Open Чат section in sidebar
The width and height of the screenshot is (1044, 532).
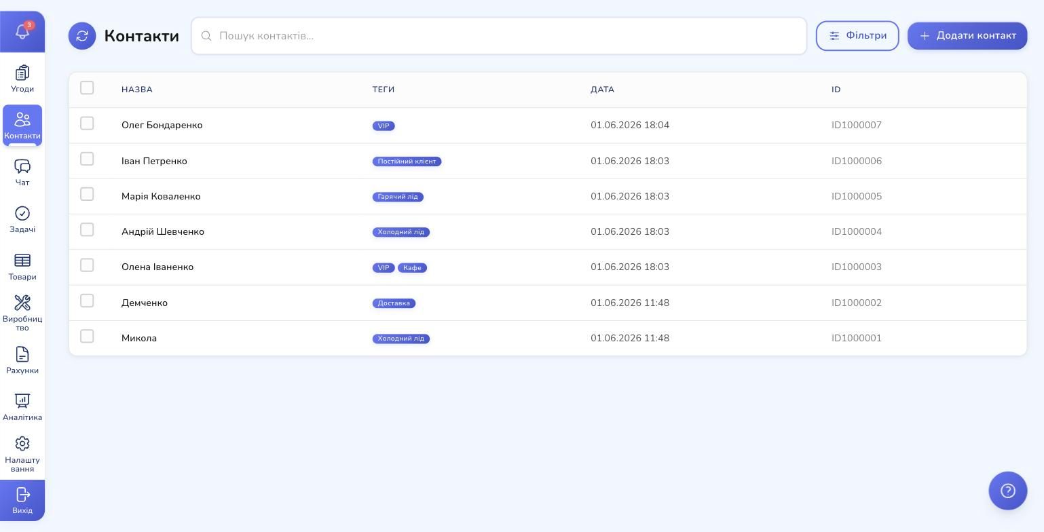click(x=22, y=172)
